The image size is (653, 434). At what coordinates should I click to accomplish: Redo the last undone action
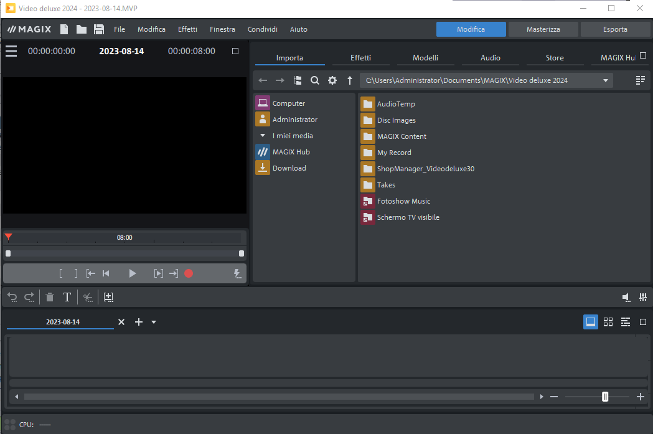(x=29, y=298)
